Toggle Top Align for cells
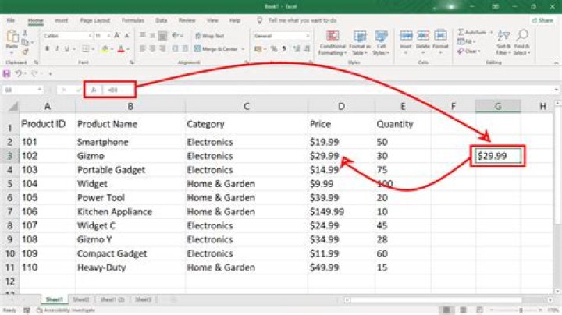The image size is (562, 315). tap(143, 35)
